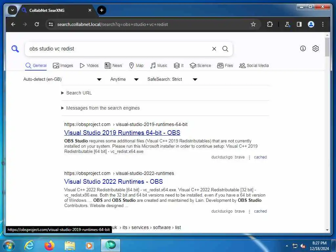Image resolution: width=336 pixels, height=252 pixels.
Task: Open options dots for 2022 Runtimes result
Action: 249,212
